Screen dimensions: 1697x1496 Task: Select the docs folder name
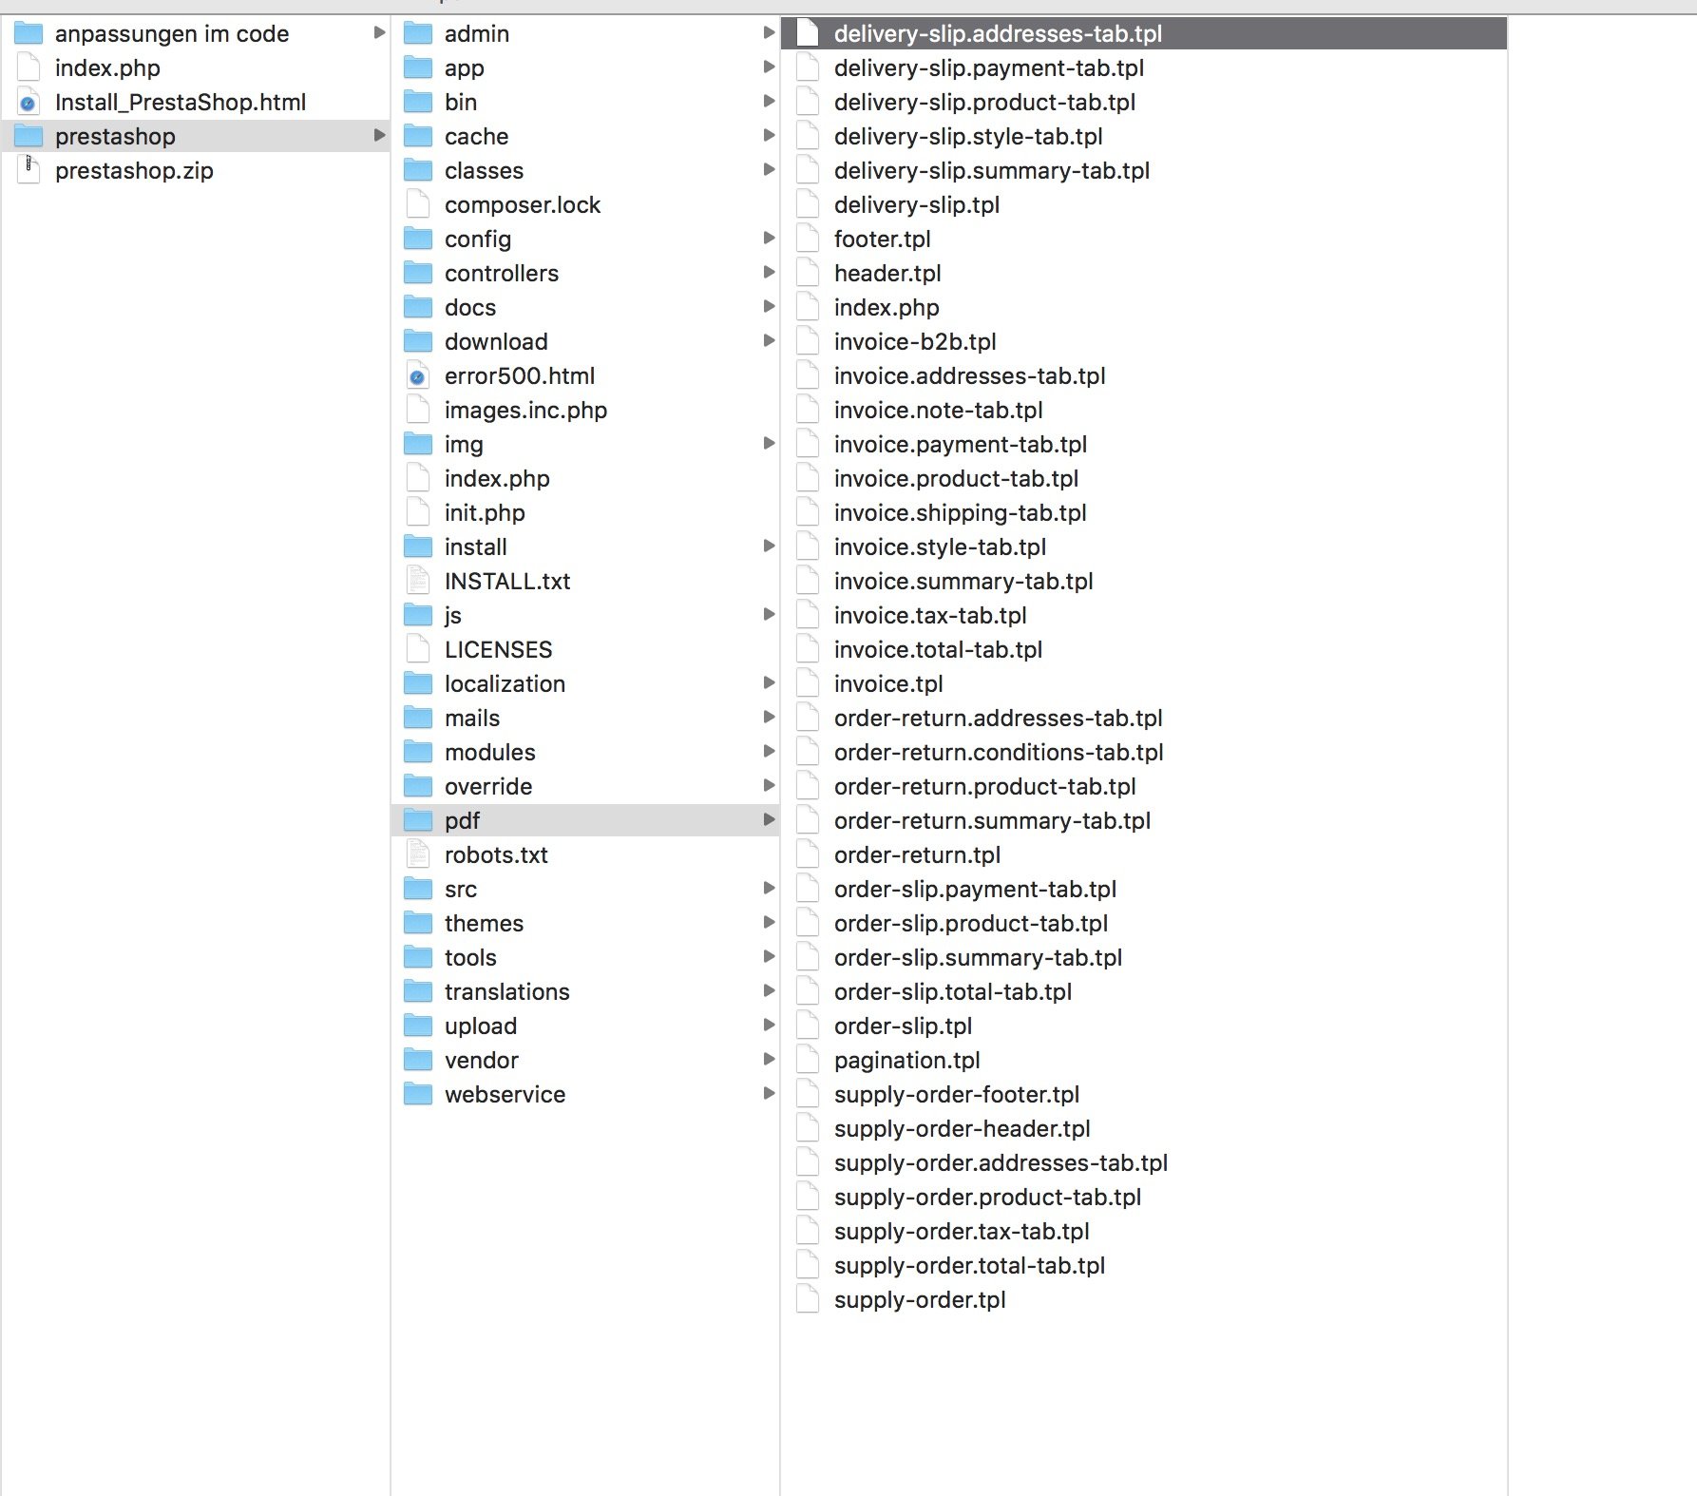pos(470,308)
